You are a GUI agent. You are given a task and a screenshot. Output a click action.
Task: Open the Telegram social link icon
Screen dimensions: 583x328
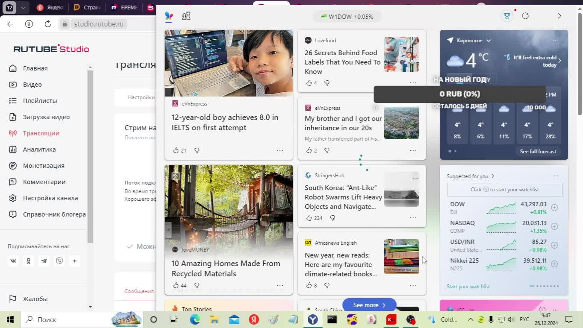(44, 261)
